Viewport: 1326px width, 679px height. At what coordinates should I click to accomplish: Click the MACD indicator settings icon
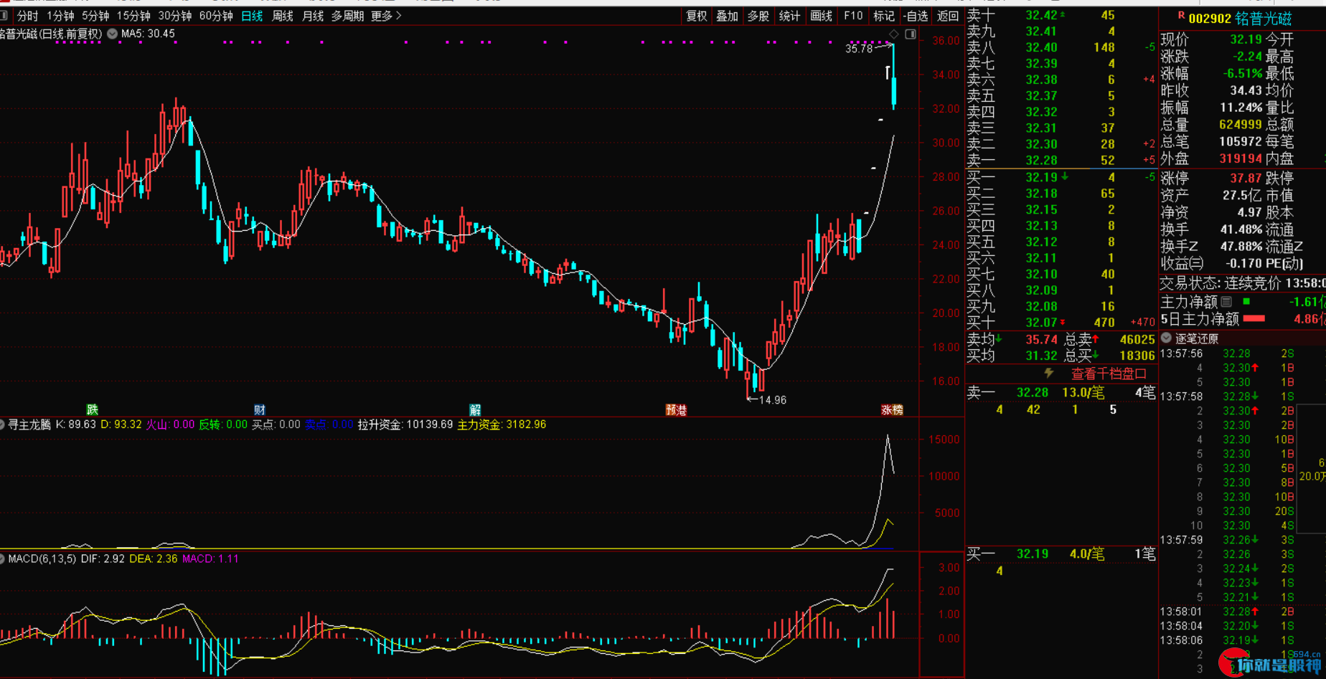pyautogui.click(x=2, y=559)
